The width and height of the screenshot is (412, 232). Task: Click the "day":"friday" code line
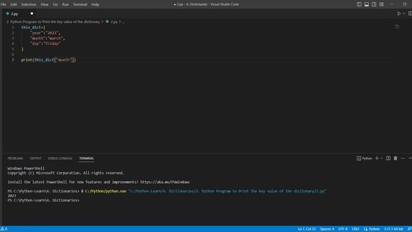[45, 44]
